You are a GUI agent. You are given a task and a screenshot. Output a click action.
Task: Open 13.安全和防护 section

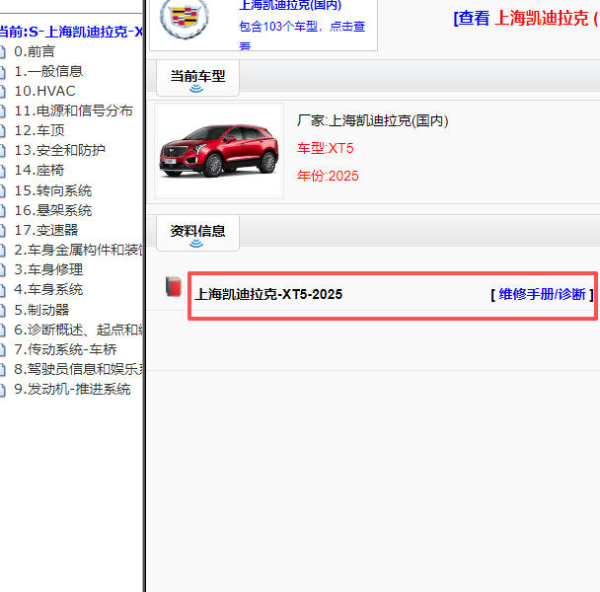tap(59, 150)
